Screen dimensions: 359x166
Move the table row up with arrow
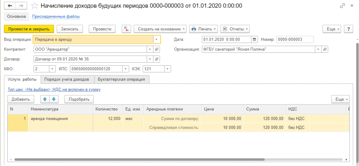(45, 99)
